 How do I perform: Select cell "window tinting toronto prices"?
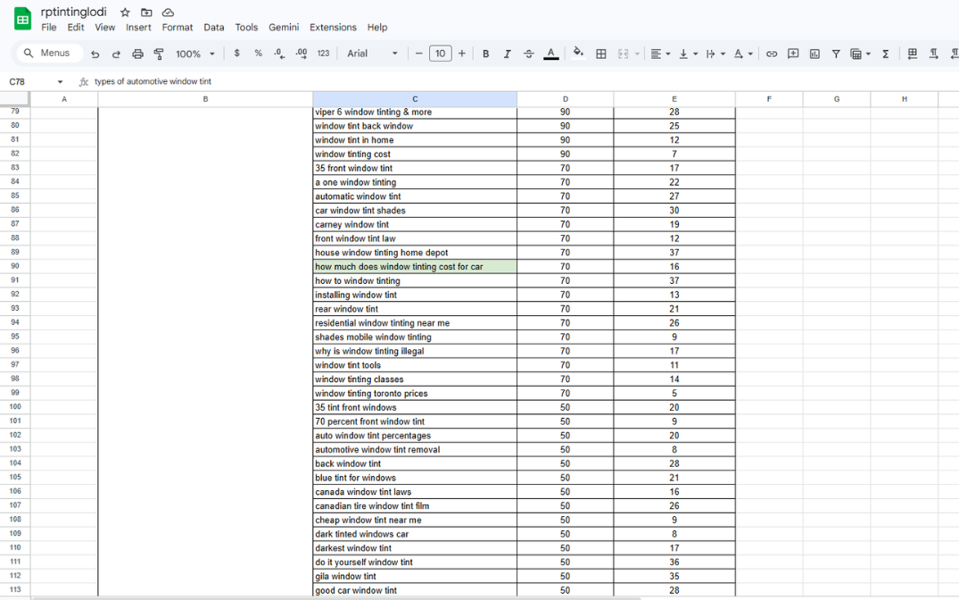[x=414, y=394]
